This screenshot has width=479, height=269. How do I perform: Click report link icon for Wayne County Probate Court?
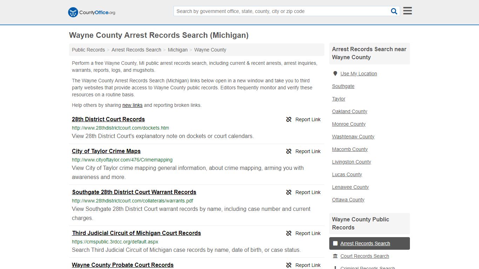coord(289,265)
